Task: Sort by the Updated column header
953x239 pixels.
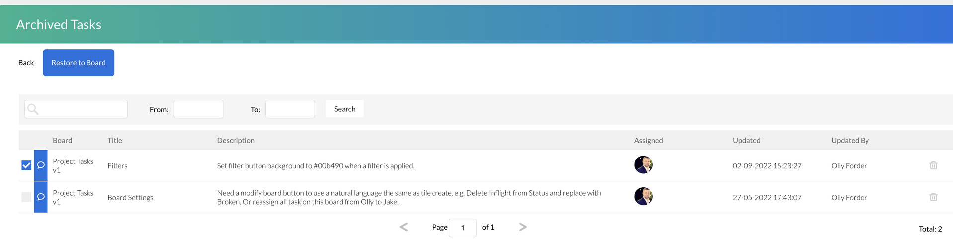Action: pyautogui.click(x=746, y=141)
